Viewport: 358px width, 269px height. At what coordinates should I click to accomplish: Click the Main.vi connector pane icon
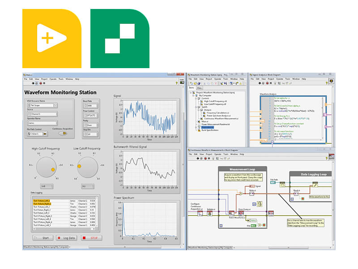(182, 82)
